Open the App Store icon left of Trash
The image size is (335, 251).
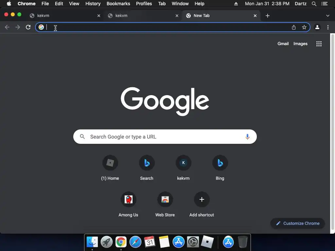tap(228, 242)
